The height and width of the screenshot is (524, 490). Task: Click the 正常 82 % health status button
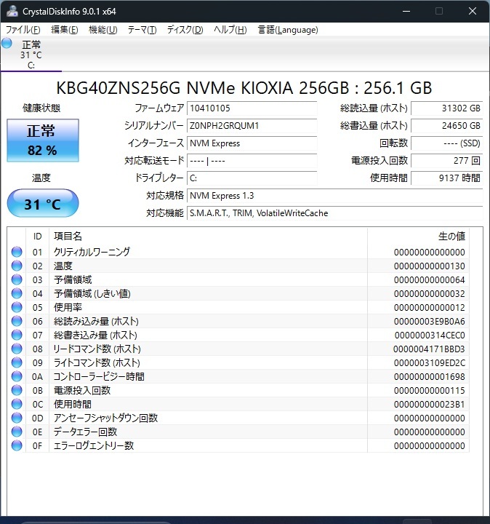pos(43,140)
